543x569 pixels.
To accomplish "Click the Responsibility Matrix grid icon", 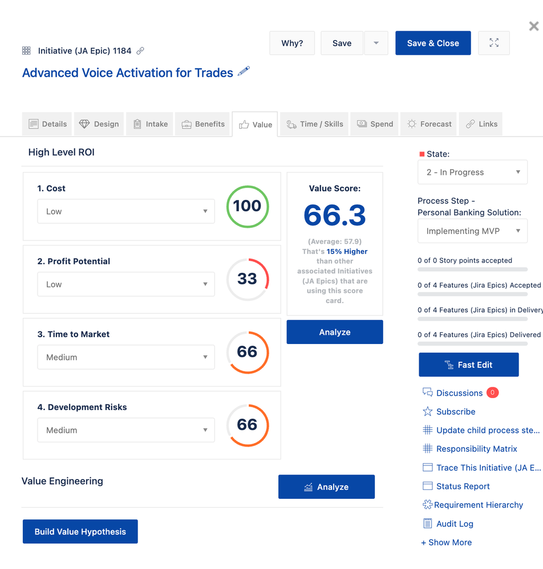I will [x=427, y=448].
